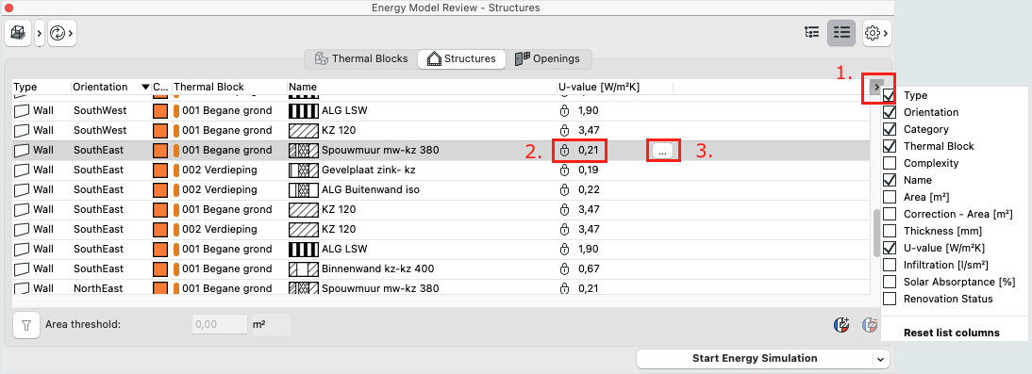The height and width of the screenshot is (374, 1032).
Task: Open the arrow dropdown beside the 3D view button
Action: click(40, 33)
